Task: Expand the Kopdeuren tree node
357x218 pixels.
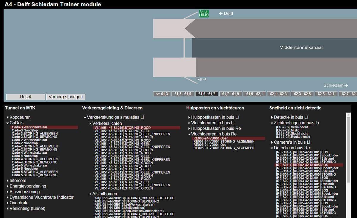Action: pyautogui.click(x=20, y=117)
